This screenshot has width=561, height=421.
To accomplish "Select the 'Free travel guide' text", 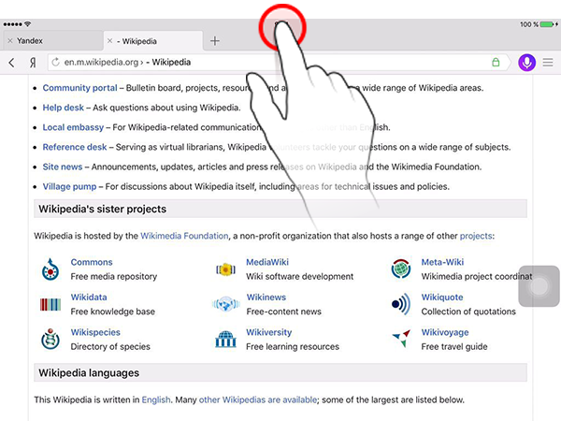I will (x=454, y=346).
